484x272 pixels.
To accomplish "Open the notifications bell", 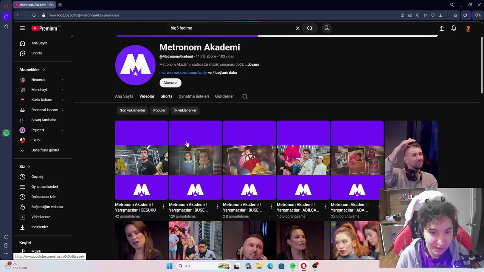I will 454,28.
